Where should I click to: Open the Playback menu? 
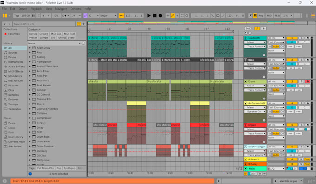(x=36, y=9)
